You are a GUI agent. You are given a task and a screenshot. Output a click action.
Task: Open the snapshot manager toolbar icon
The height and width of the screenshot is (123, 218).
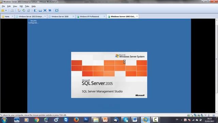click(29, 11)
